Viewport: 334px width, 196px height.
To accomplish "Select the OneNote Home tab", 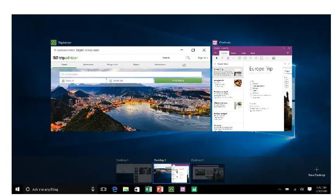I will pos(224,53).
